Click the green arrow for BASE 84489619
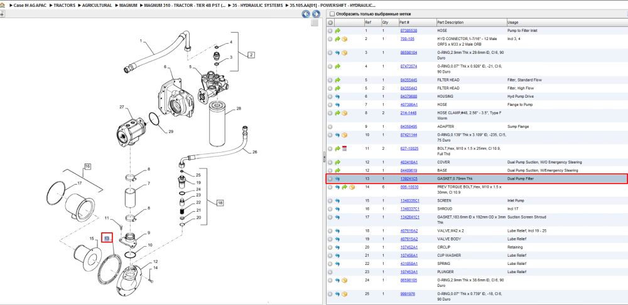 [x=338, y=170]
